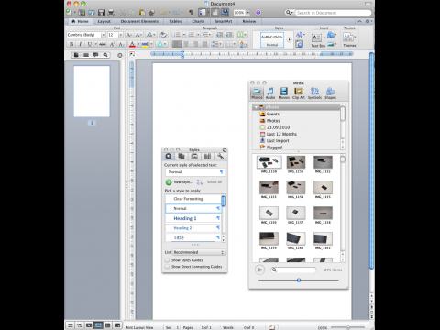440x330 pixels.
Task: Click the zoom slider in the status bar
Action: [347, 327]
